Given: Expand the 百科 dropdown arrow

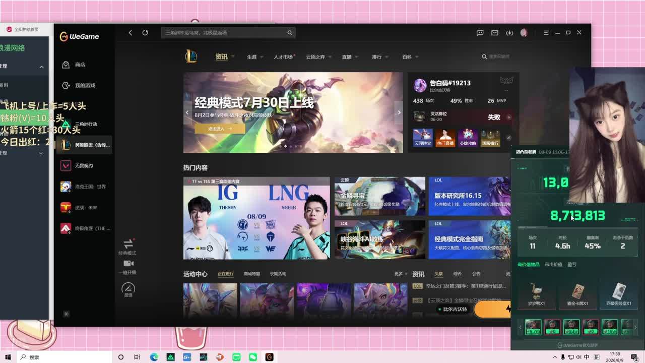Looking at the screenshot, I should 417,57.
